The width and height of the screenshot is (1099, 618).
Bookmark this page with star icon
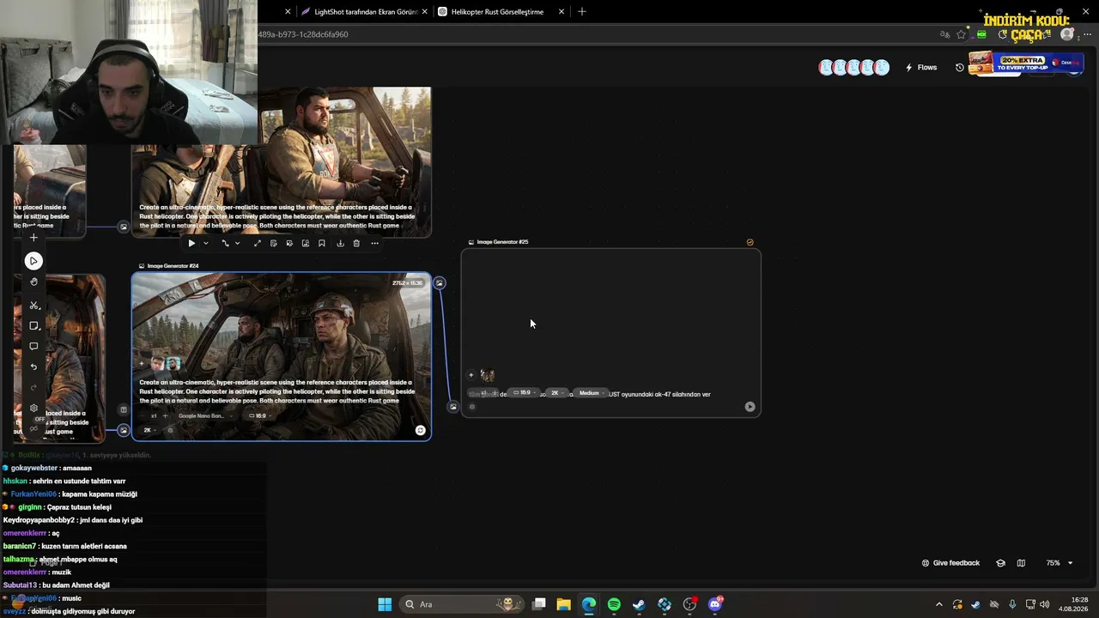click(x=961, y=34)
